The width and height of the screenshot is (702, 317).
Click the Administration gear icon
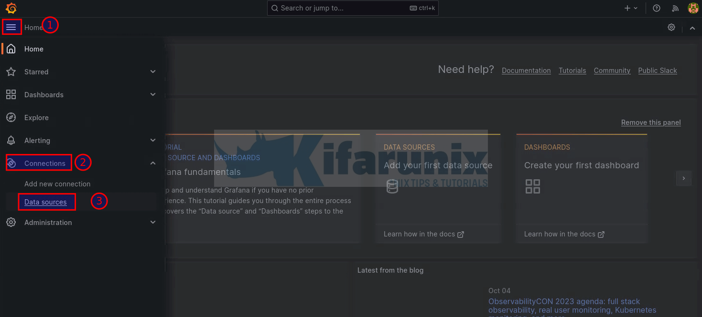point(11,223)
